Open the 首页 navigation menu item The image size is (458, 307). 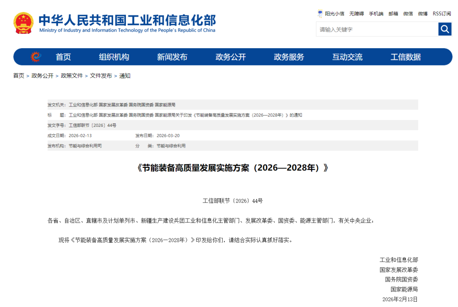pos(63,57)
